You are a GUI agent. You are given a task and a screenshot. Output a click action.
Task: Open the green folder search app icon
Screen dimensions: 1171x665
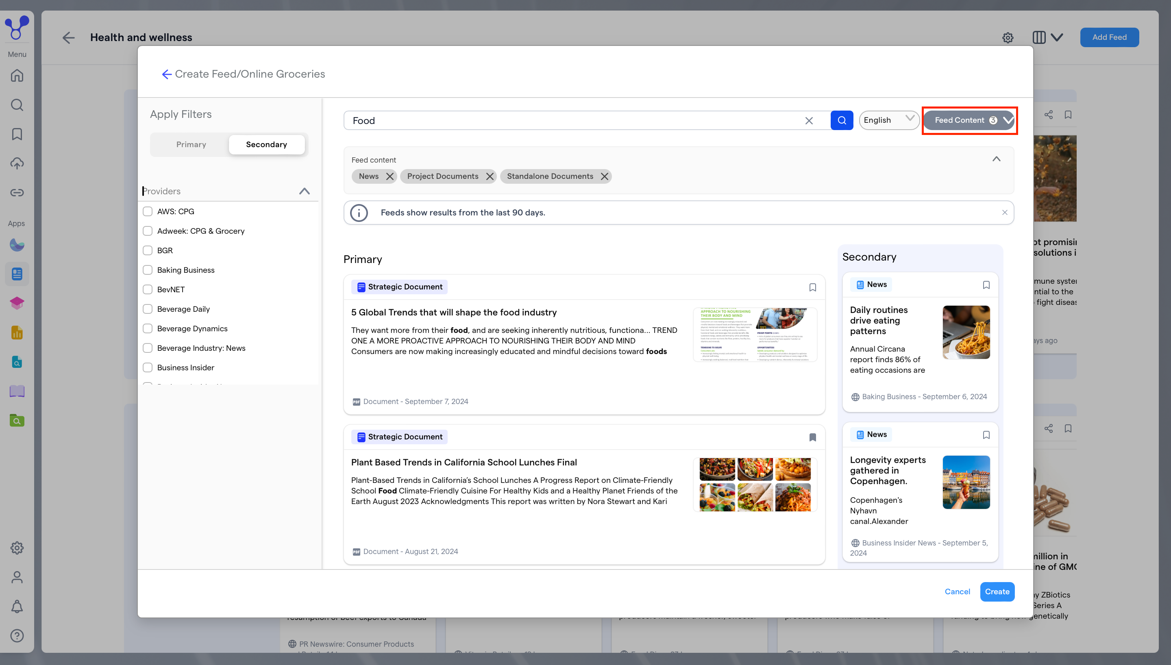point(17,420)
